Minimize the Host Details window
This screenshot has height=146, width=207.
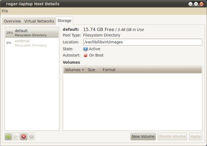click(x=190, y=4)
